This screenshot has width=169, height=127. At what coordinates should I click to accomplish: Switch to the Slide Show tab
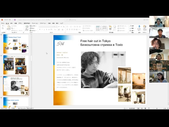click(x=43, y=23)
